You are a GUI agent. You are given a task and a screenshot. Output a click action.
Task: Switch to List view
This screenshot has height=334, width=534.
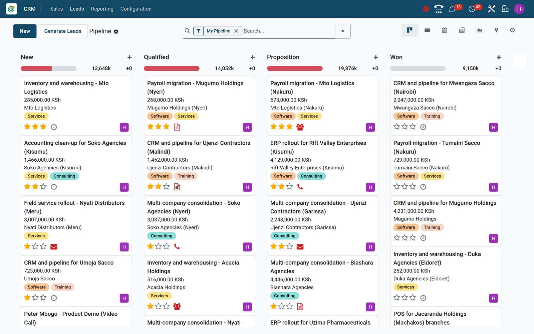click(427, 30)
